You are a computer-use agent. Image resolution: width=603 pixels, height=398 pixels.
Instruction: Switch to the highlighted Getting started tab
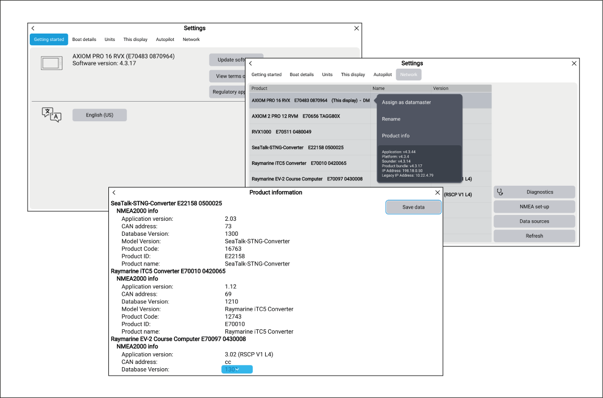pos(49,39)
